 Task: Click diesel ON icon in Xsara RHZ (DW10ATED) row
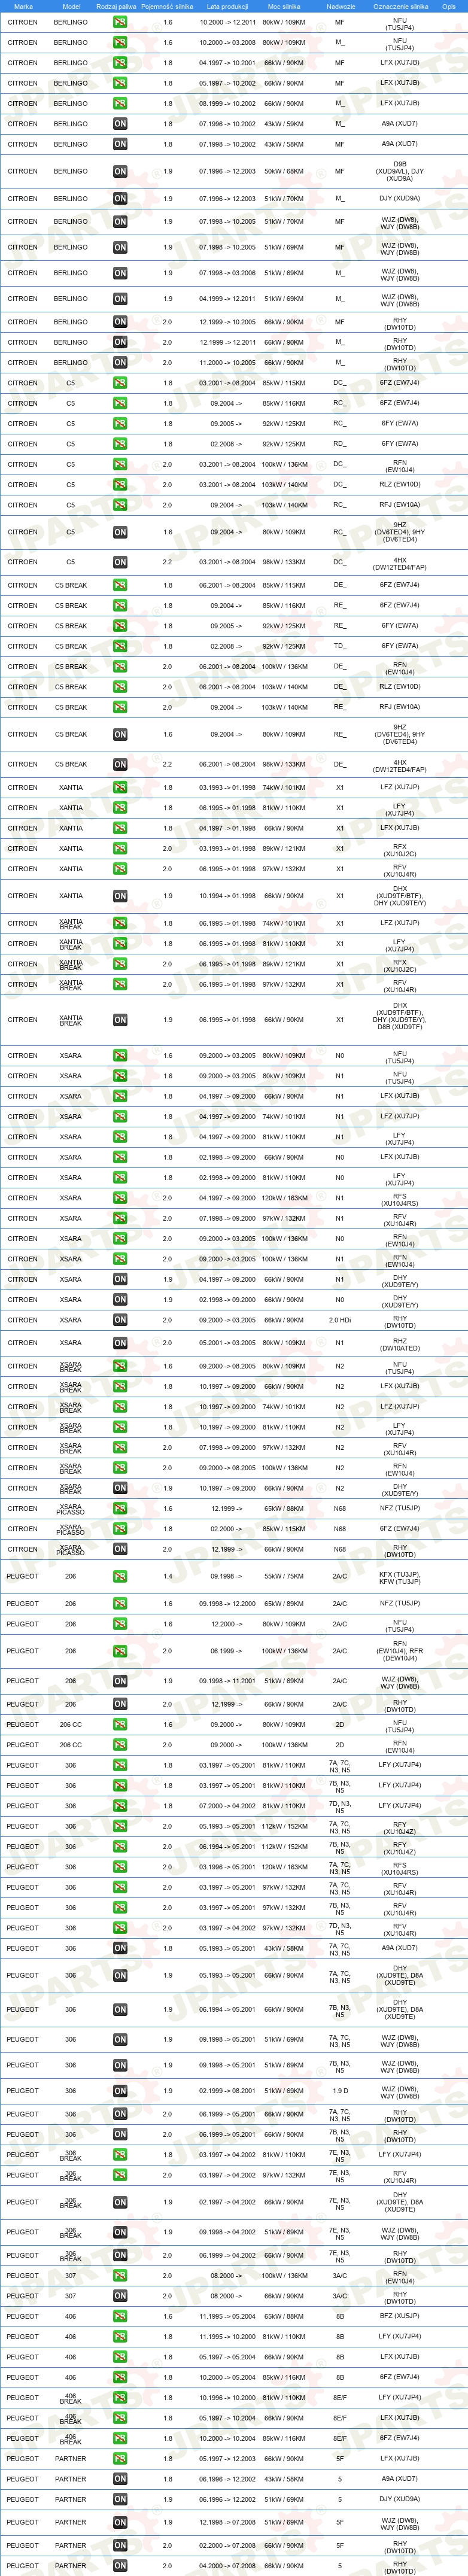120,1343
